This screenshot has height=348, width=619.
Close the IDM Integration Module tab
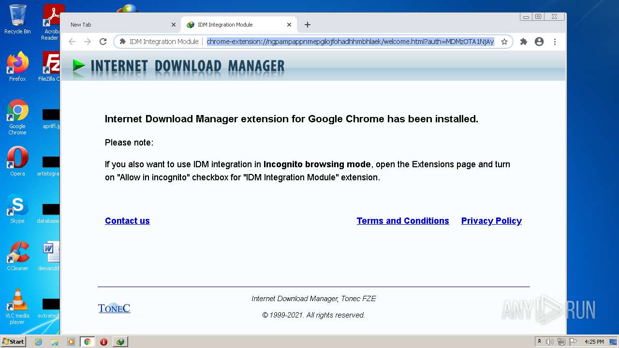click(289, 25)
